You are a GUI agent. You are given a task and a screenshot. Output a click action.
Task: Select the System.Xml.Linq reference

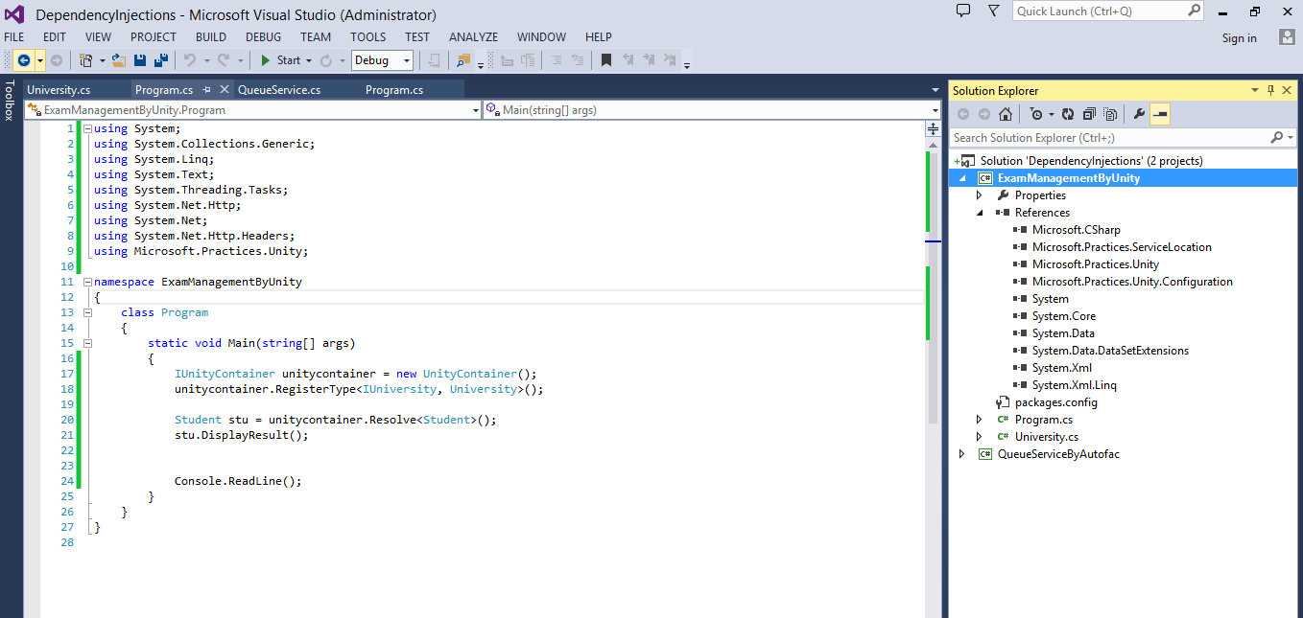pyautogui.click(x=1075, y=385)
